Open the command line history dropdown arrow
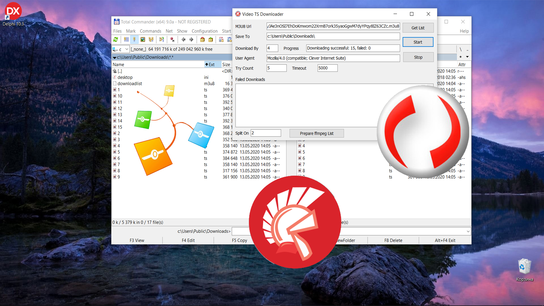Image resolution: width=544 pixels, height=306 pixels. [468, 231]
